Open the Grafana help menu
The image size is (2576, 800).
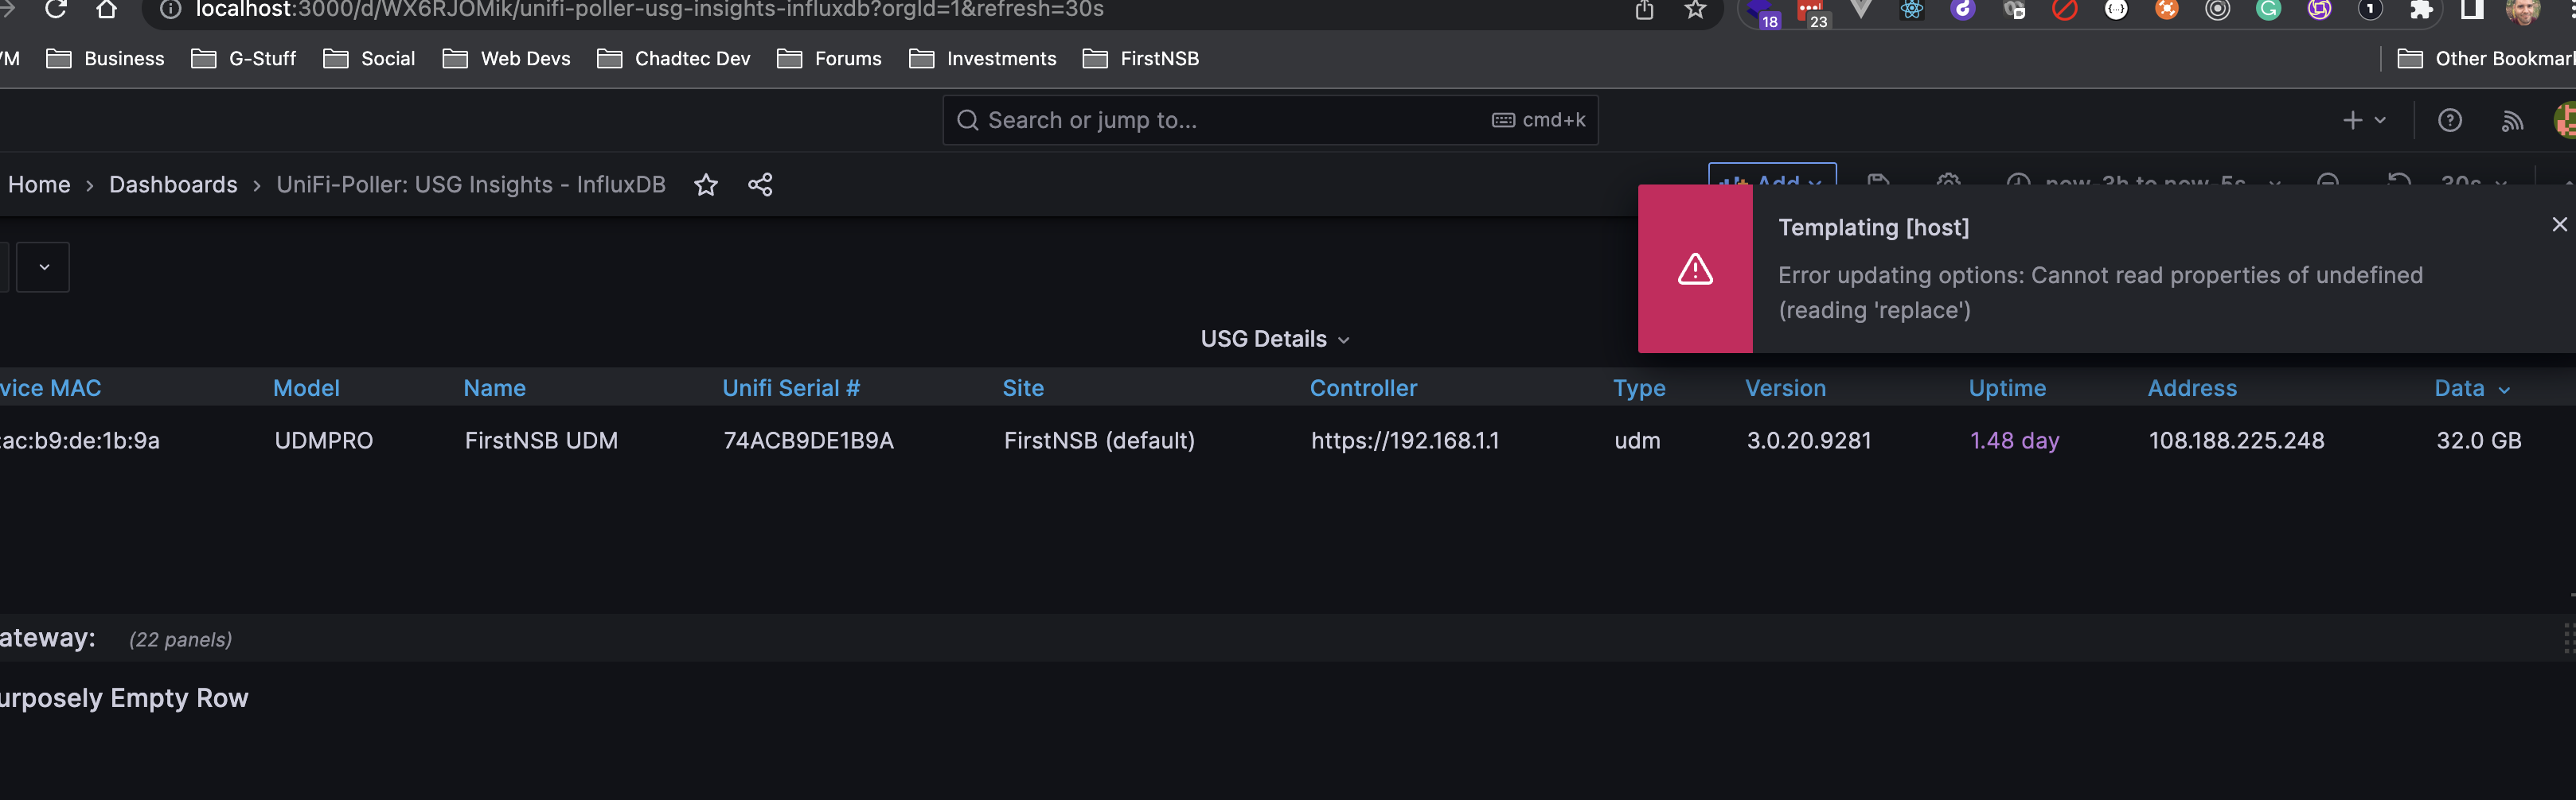coord(2451,118)
